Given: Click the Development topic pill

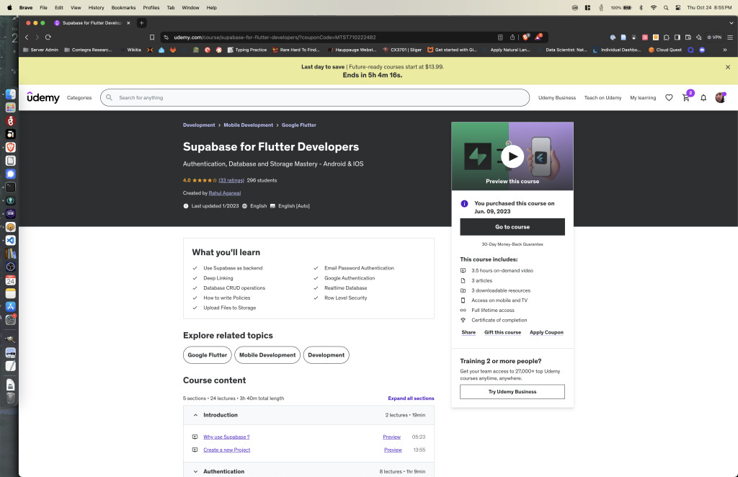Looking at the screenshot, I should tap(326, 355).
